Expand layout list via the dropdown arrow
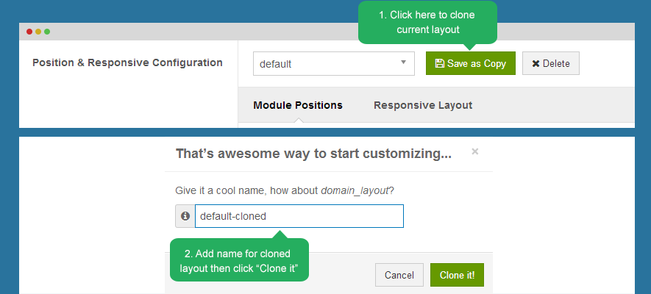The image size is (651, 294). point(403,63)
